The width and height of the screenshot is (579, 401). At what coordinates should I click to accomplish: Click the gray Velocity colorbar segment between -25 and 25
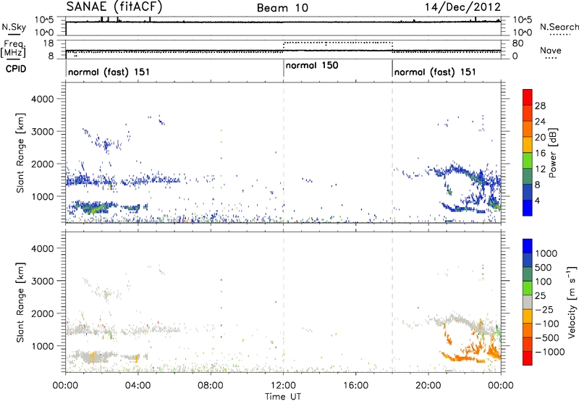click(x=528, y=302)
